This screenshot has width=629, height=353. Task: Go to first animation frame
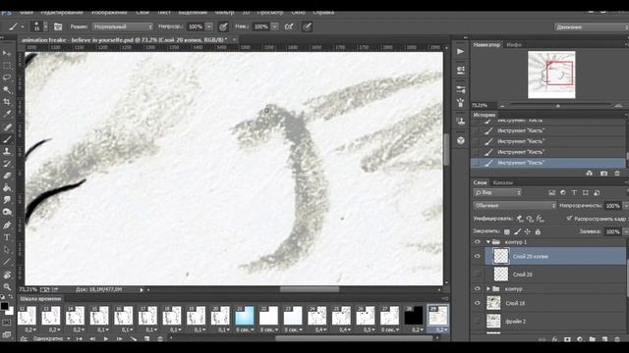[80, 338]
